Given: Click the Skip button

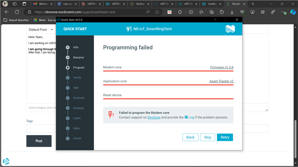Looking at the screenshot, I should pos(208,137).
